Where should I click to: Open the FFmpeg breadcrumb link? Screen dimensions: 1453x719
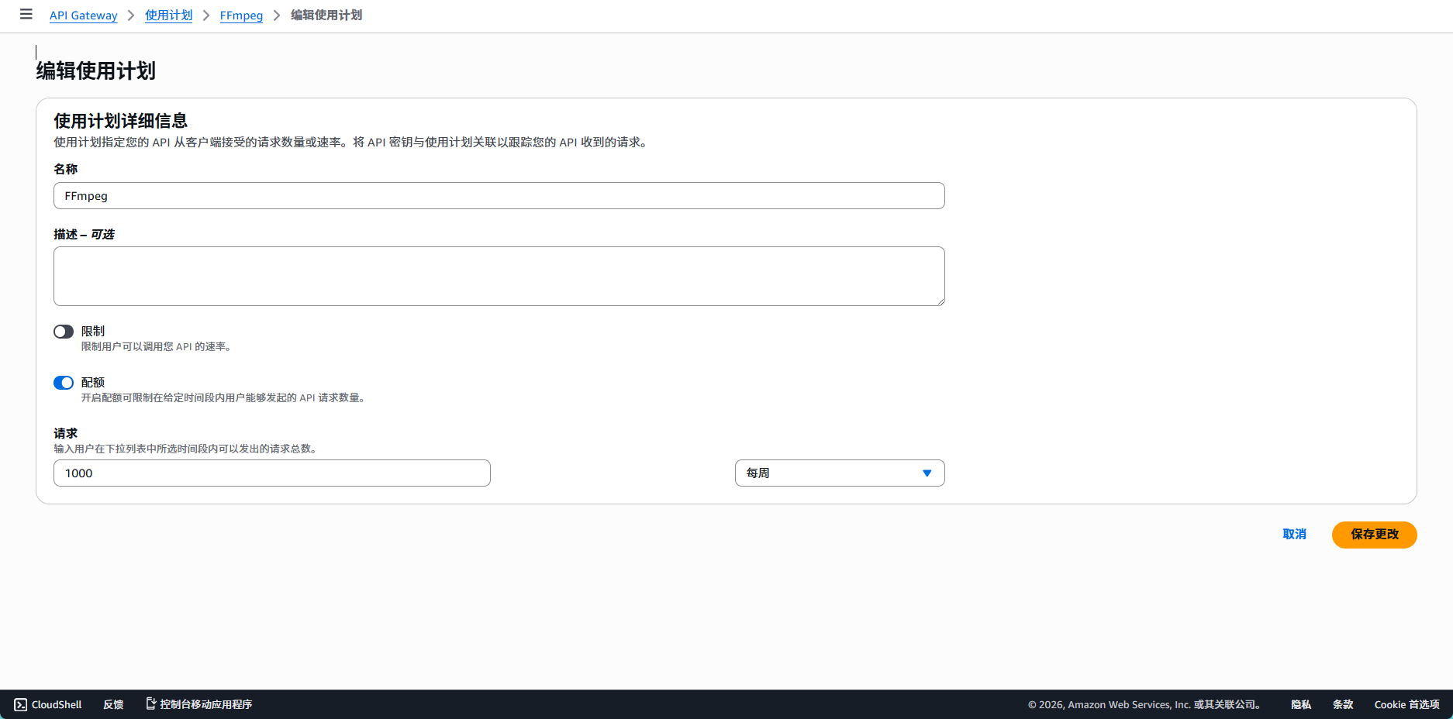[241, 15]
